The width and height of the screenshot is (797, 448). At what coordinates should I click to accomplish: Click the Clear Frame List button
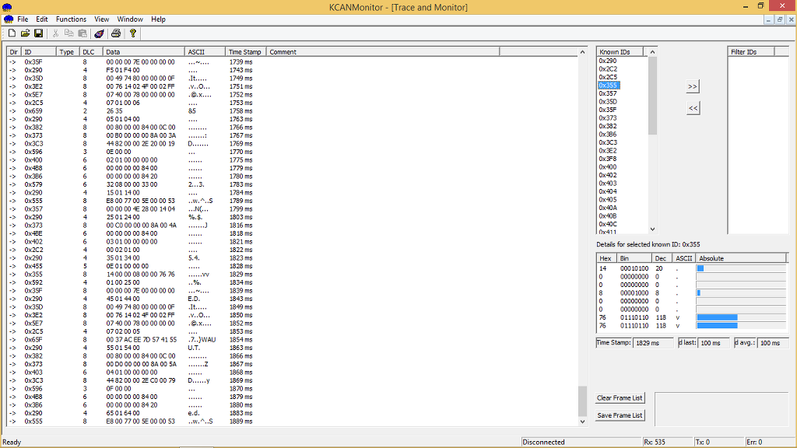[x=620, y=397]
